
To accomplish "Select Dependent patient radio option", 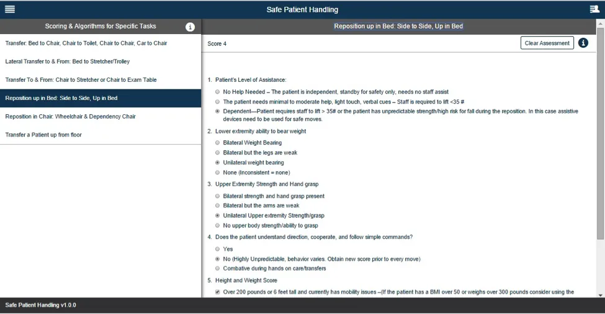I will (218, 111).
